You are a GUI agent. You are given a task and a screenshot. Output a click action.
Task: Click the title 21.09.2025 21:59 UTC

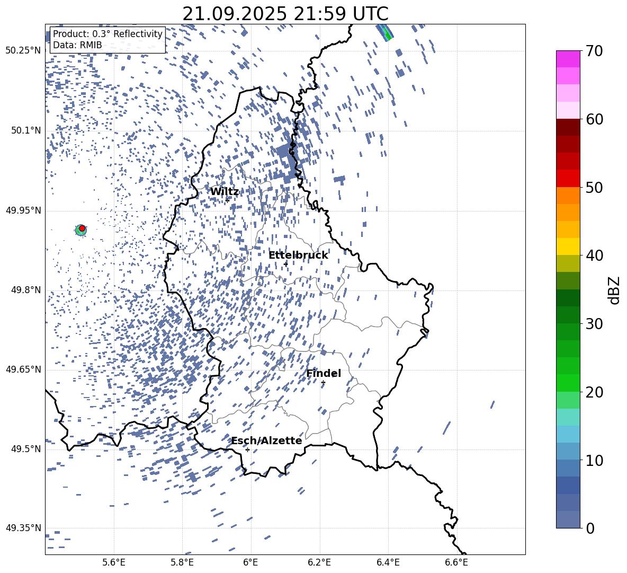pyautogui.click(x=285, y=14)
